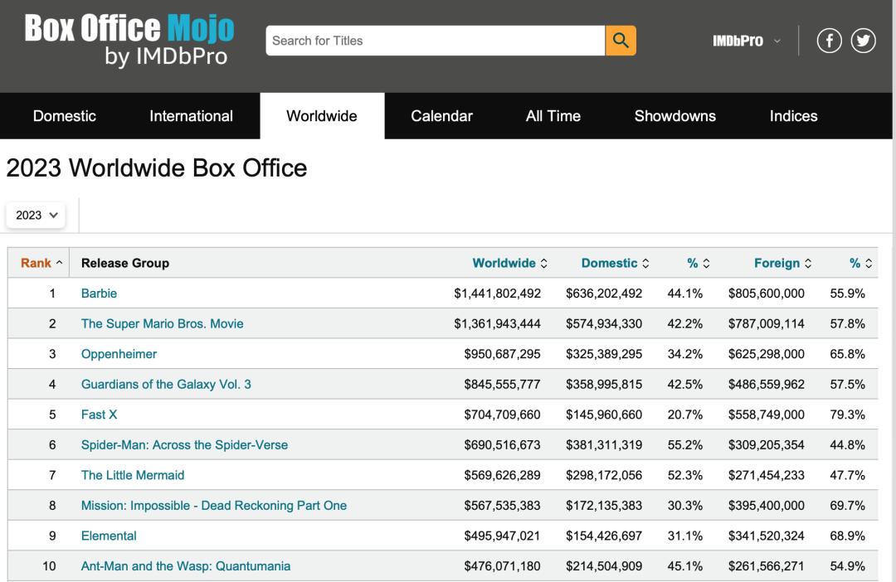Select Guardians foreign gross $486,559,962
The image size is (896, 582).
tap(767, 385)
